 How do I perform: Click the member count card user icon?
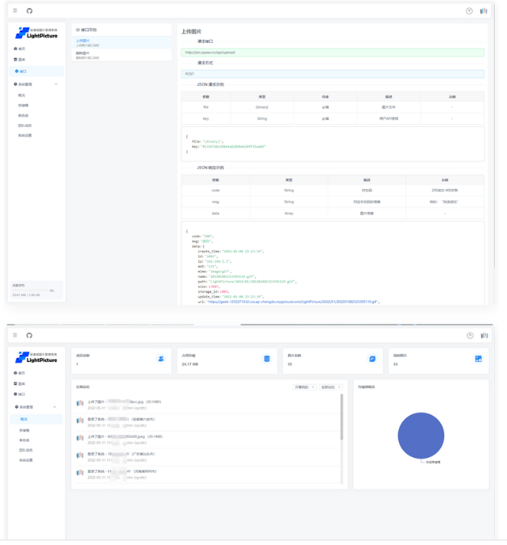(x=161, y=359)
